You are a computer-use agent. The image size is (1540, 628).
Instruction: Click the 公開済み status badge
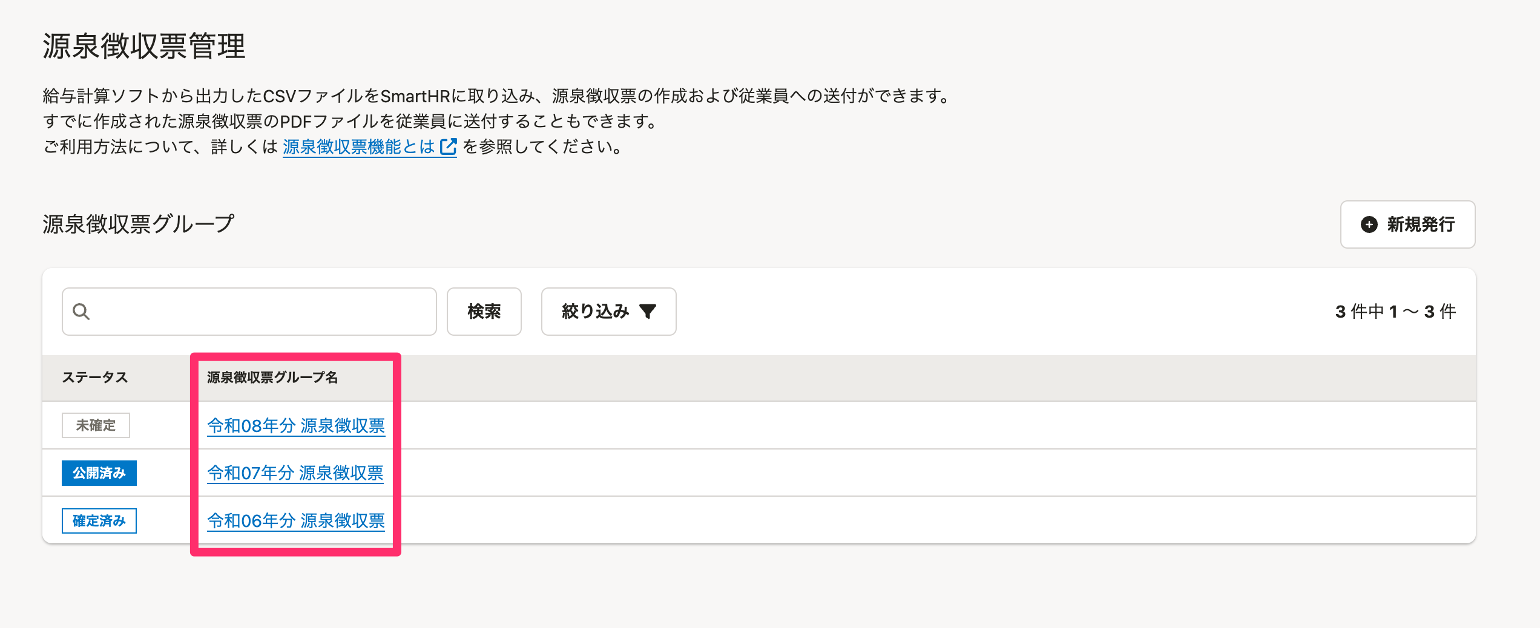coord(99,473)
